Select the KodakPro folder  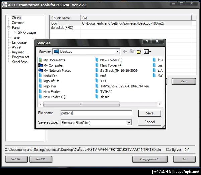(48, 76)
